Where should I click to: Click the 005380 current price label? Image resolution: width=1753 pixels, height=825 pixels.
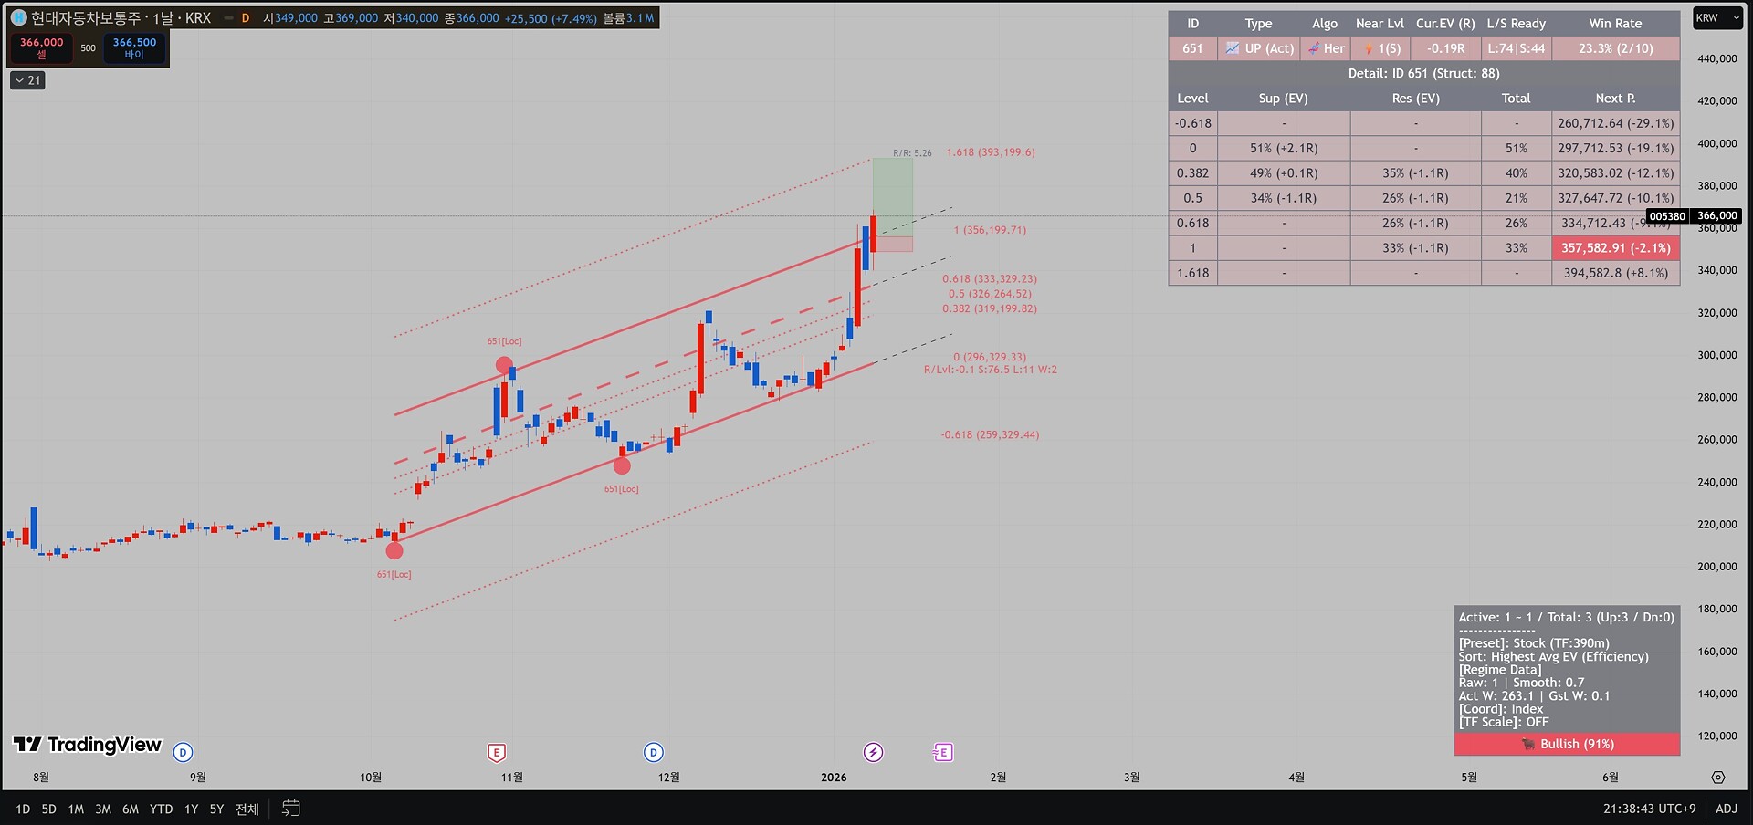(x=1667, y=216)
